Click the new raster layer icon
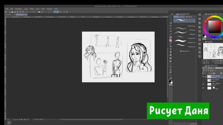The width and height of the screenshot is (223, 125). tap(209, 73)
